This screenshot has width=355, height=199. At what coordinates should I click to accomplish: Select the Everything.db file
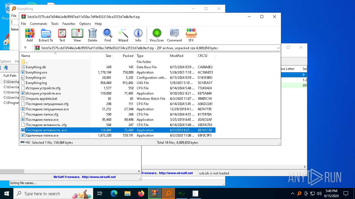[118, 67]
